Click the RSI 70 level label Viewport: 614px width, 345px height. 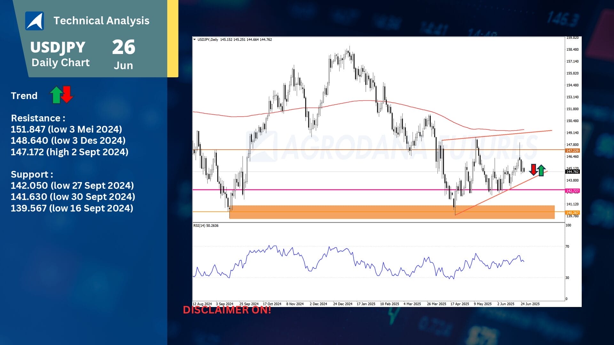click(567, 247)
